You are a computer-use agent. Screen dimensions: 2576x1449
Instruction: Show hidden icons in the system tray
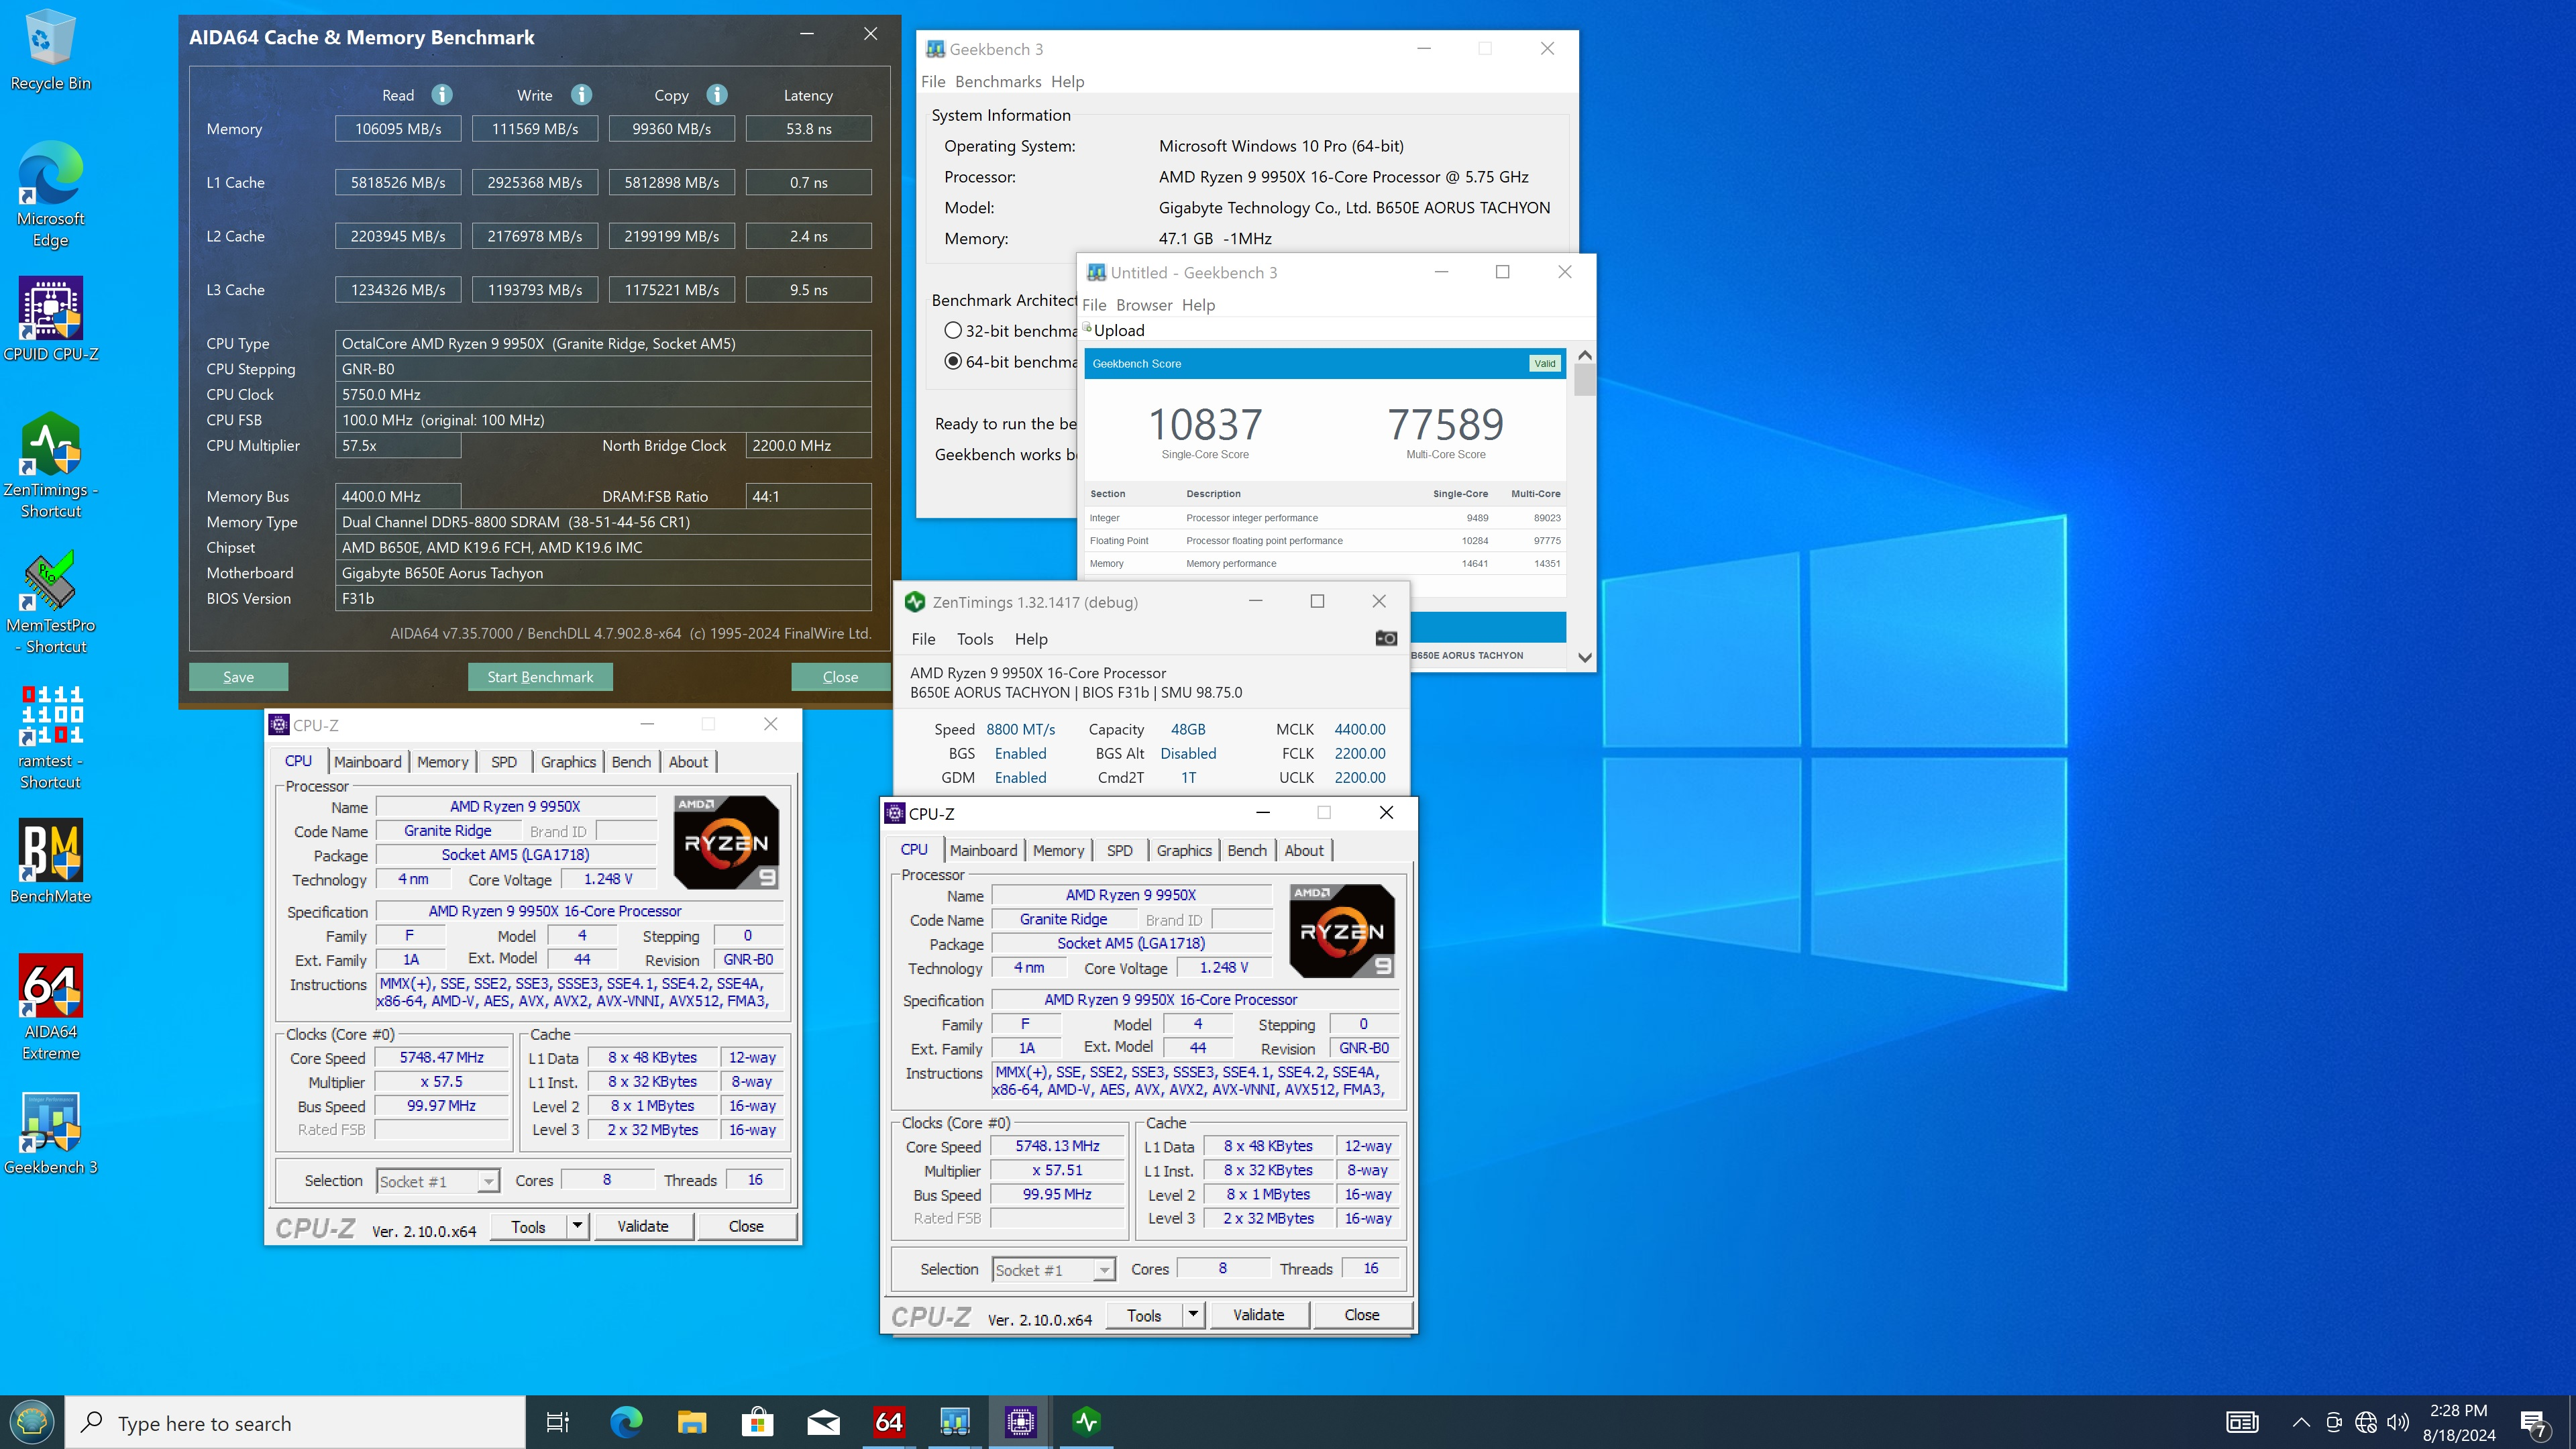tap(2301, 1422)
